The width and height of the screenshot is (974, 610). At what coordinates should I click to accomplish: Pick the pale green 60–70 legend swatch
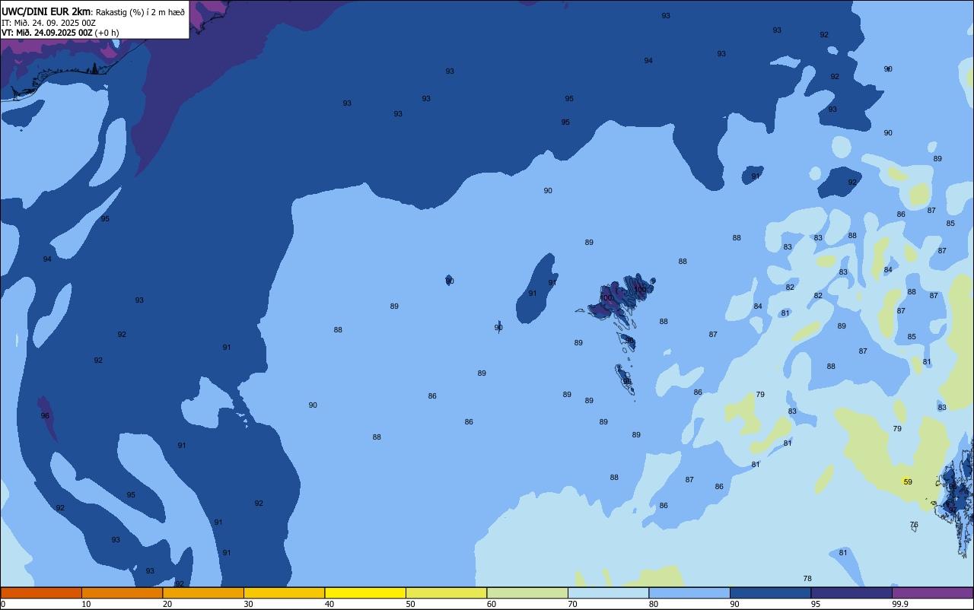[527, 593]
